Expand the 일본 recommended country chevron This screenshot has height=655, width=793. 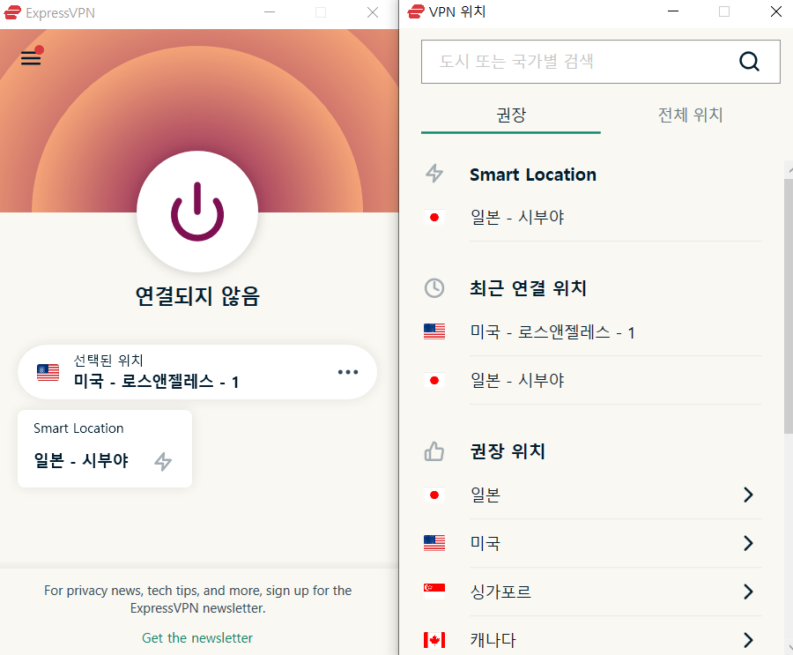[x=748, y=495]
